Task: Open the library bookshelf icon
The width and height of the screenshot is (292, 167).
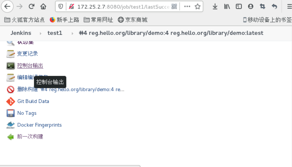Action: tap(227, 7)
